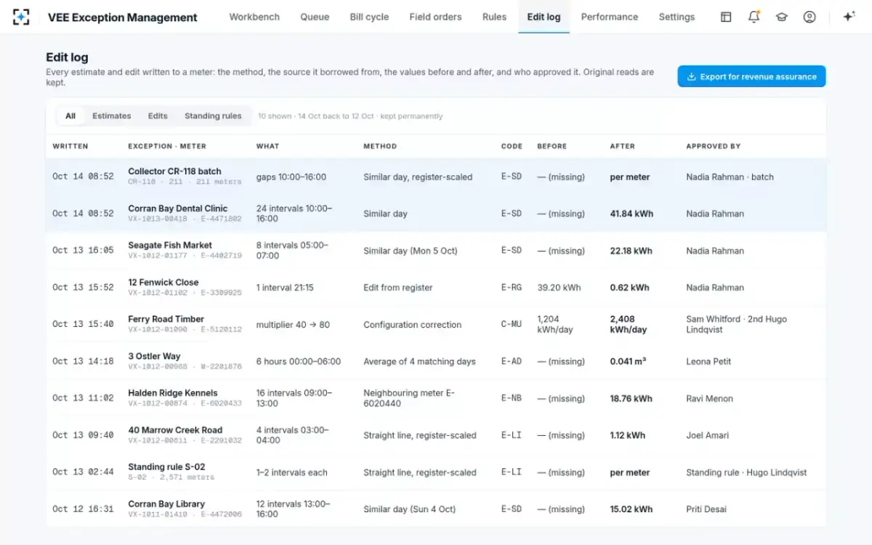Select the All filter
The height and width of the screenshot is (545, 872).
pyautogui.click(x=70, y=116)
